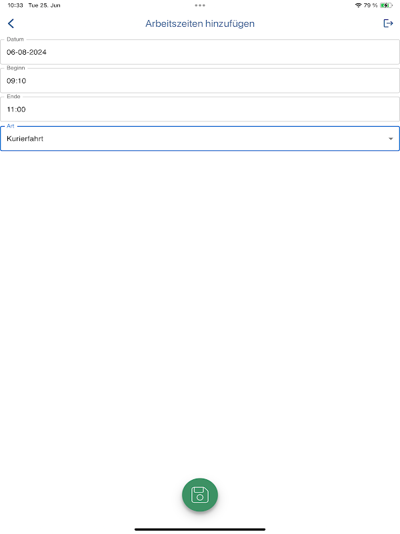Save entry with the floppy disk button
Screen dimensions: 400x534
[x=200, y=495]
